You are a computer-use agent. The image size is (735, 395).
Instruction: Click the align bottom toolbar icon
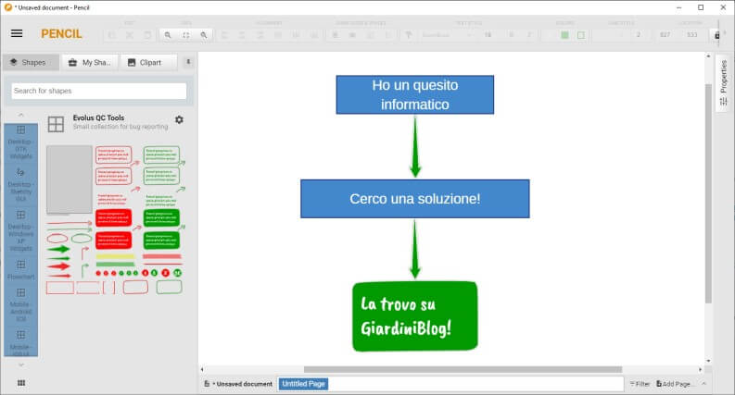tap(314, 35)
